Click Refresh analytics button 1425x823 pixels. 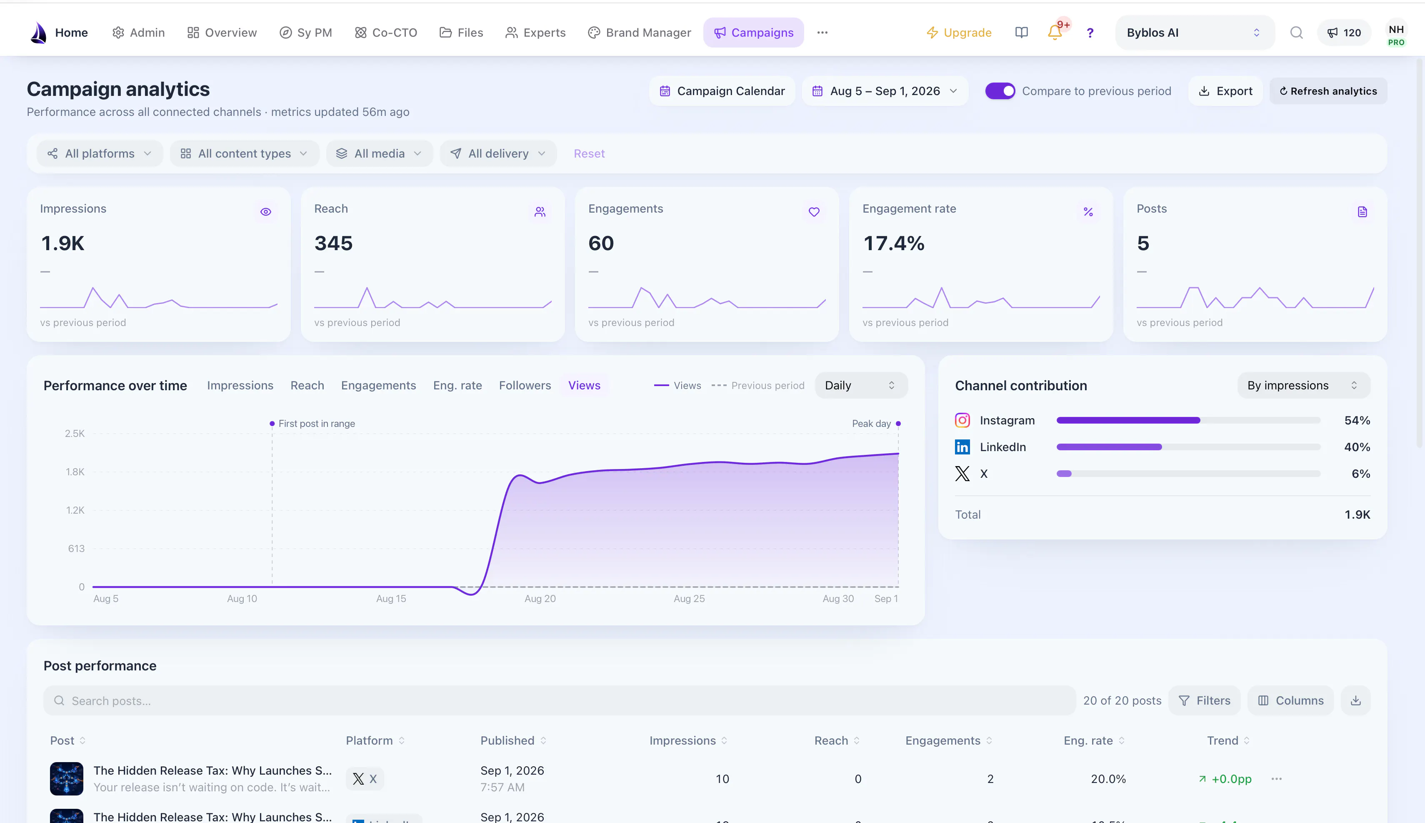[x=1328, y=91]
